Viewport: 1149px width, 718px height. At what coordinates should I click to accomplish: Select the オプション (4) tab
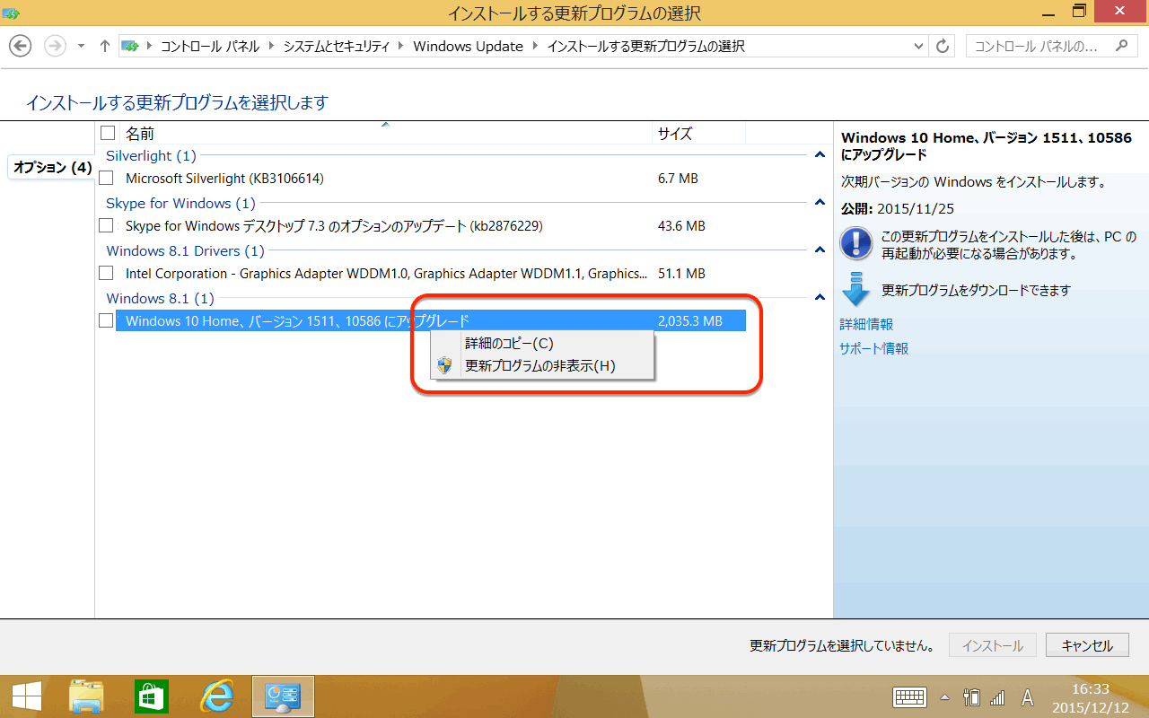52,167
